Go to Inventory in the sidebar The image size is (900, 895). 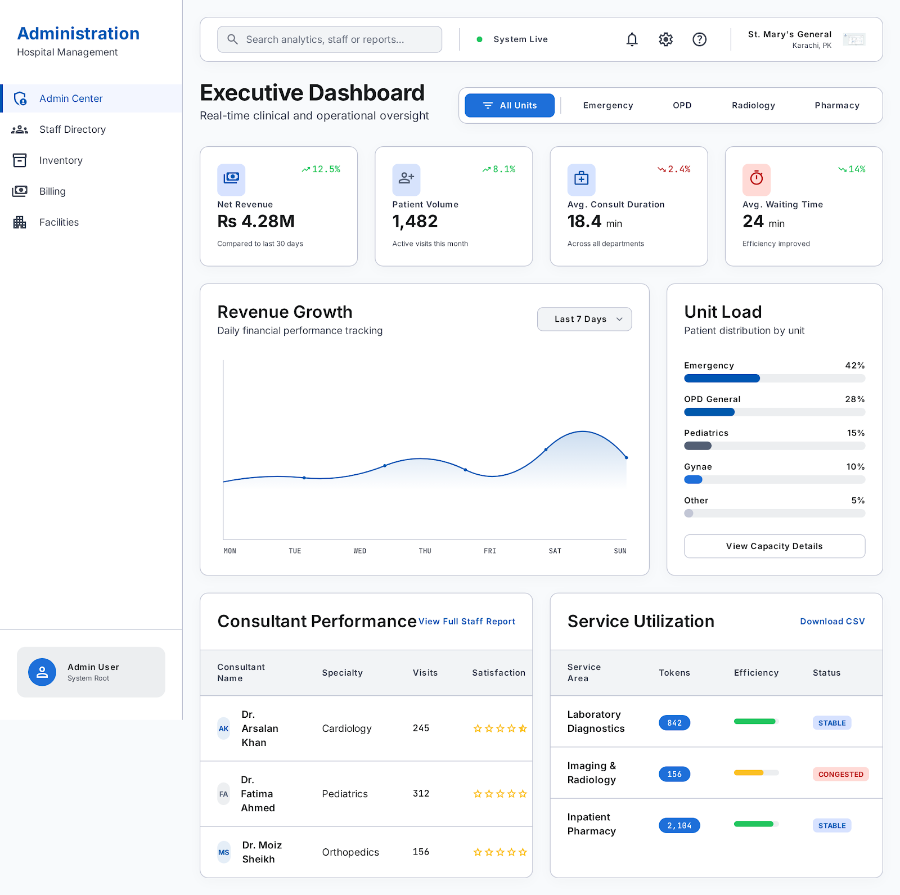click(91, 160)
